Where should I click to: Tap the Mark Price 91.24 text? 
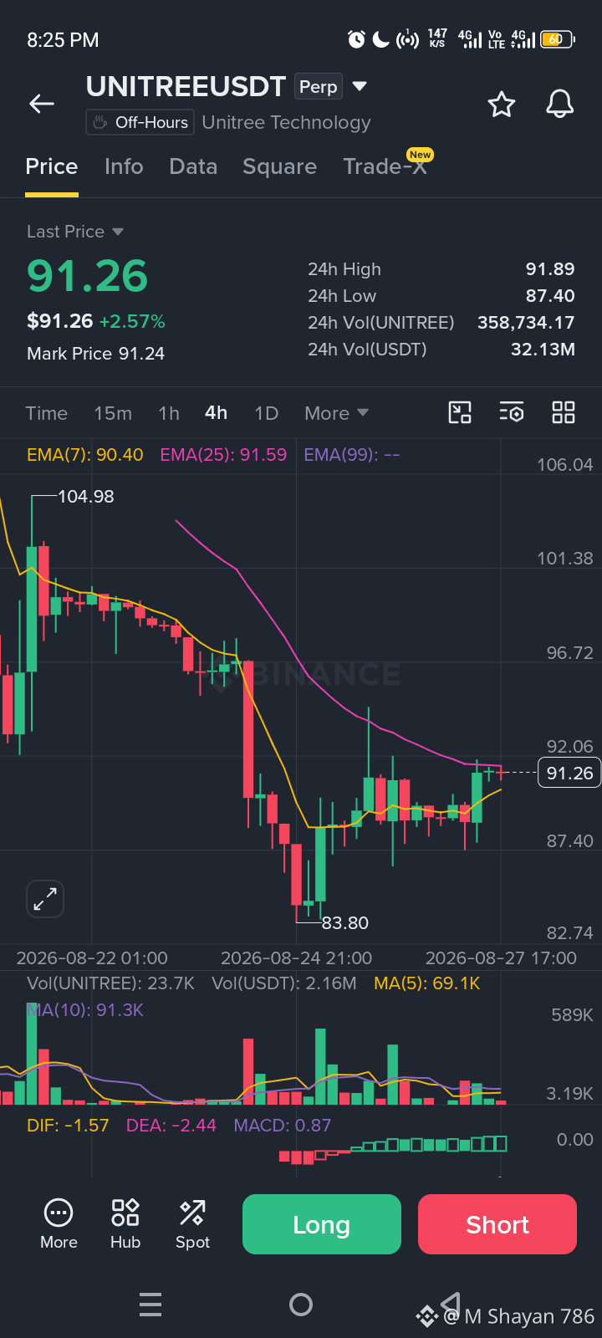click(x=95, y=354)
